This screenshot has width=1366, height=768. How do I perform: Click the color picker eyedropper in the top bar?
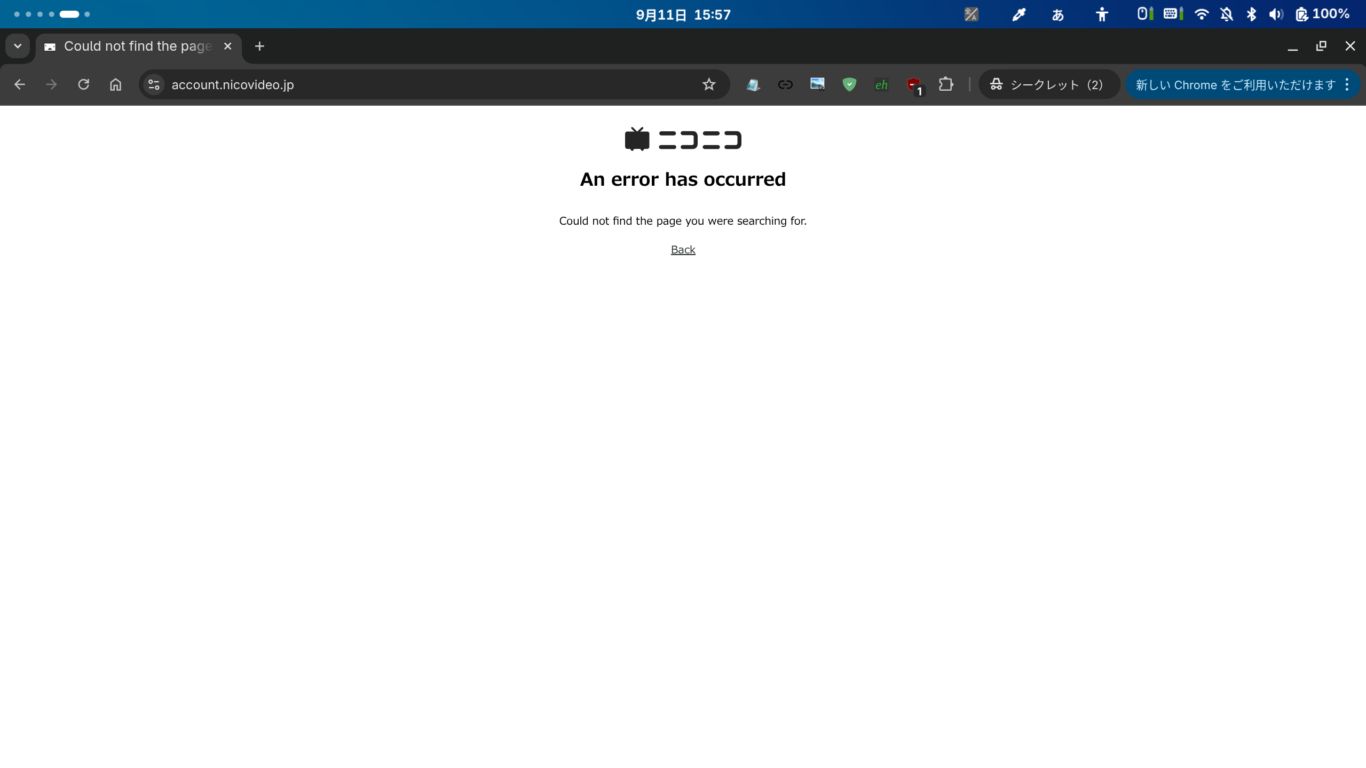[x=1018, y=14]
